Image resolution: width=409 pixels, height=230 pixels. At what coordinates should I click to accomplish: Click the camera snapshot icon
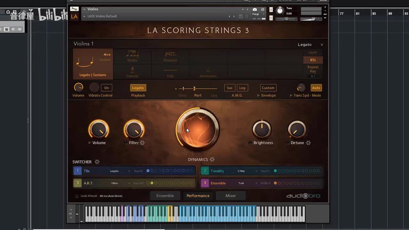coord(255,10)
